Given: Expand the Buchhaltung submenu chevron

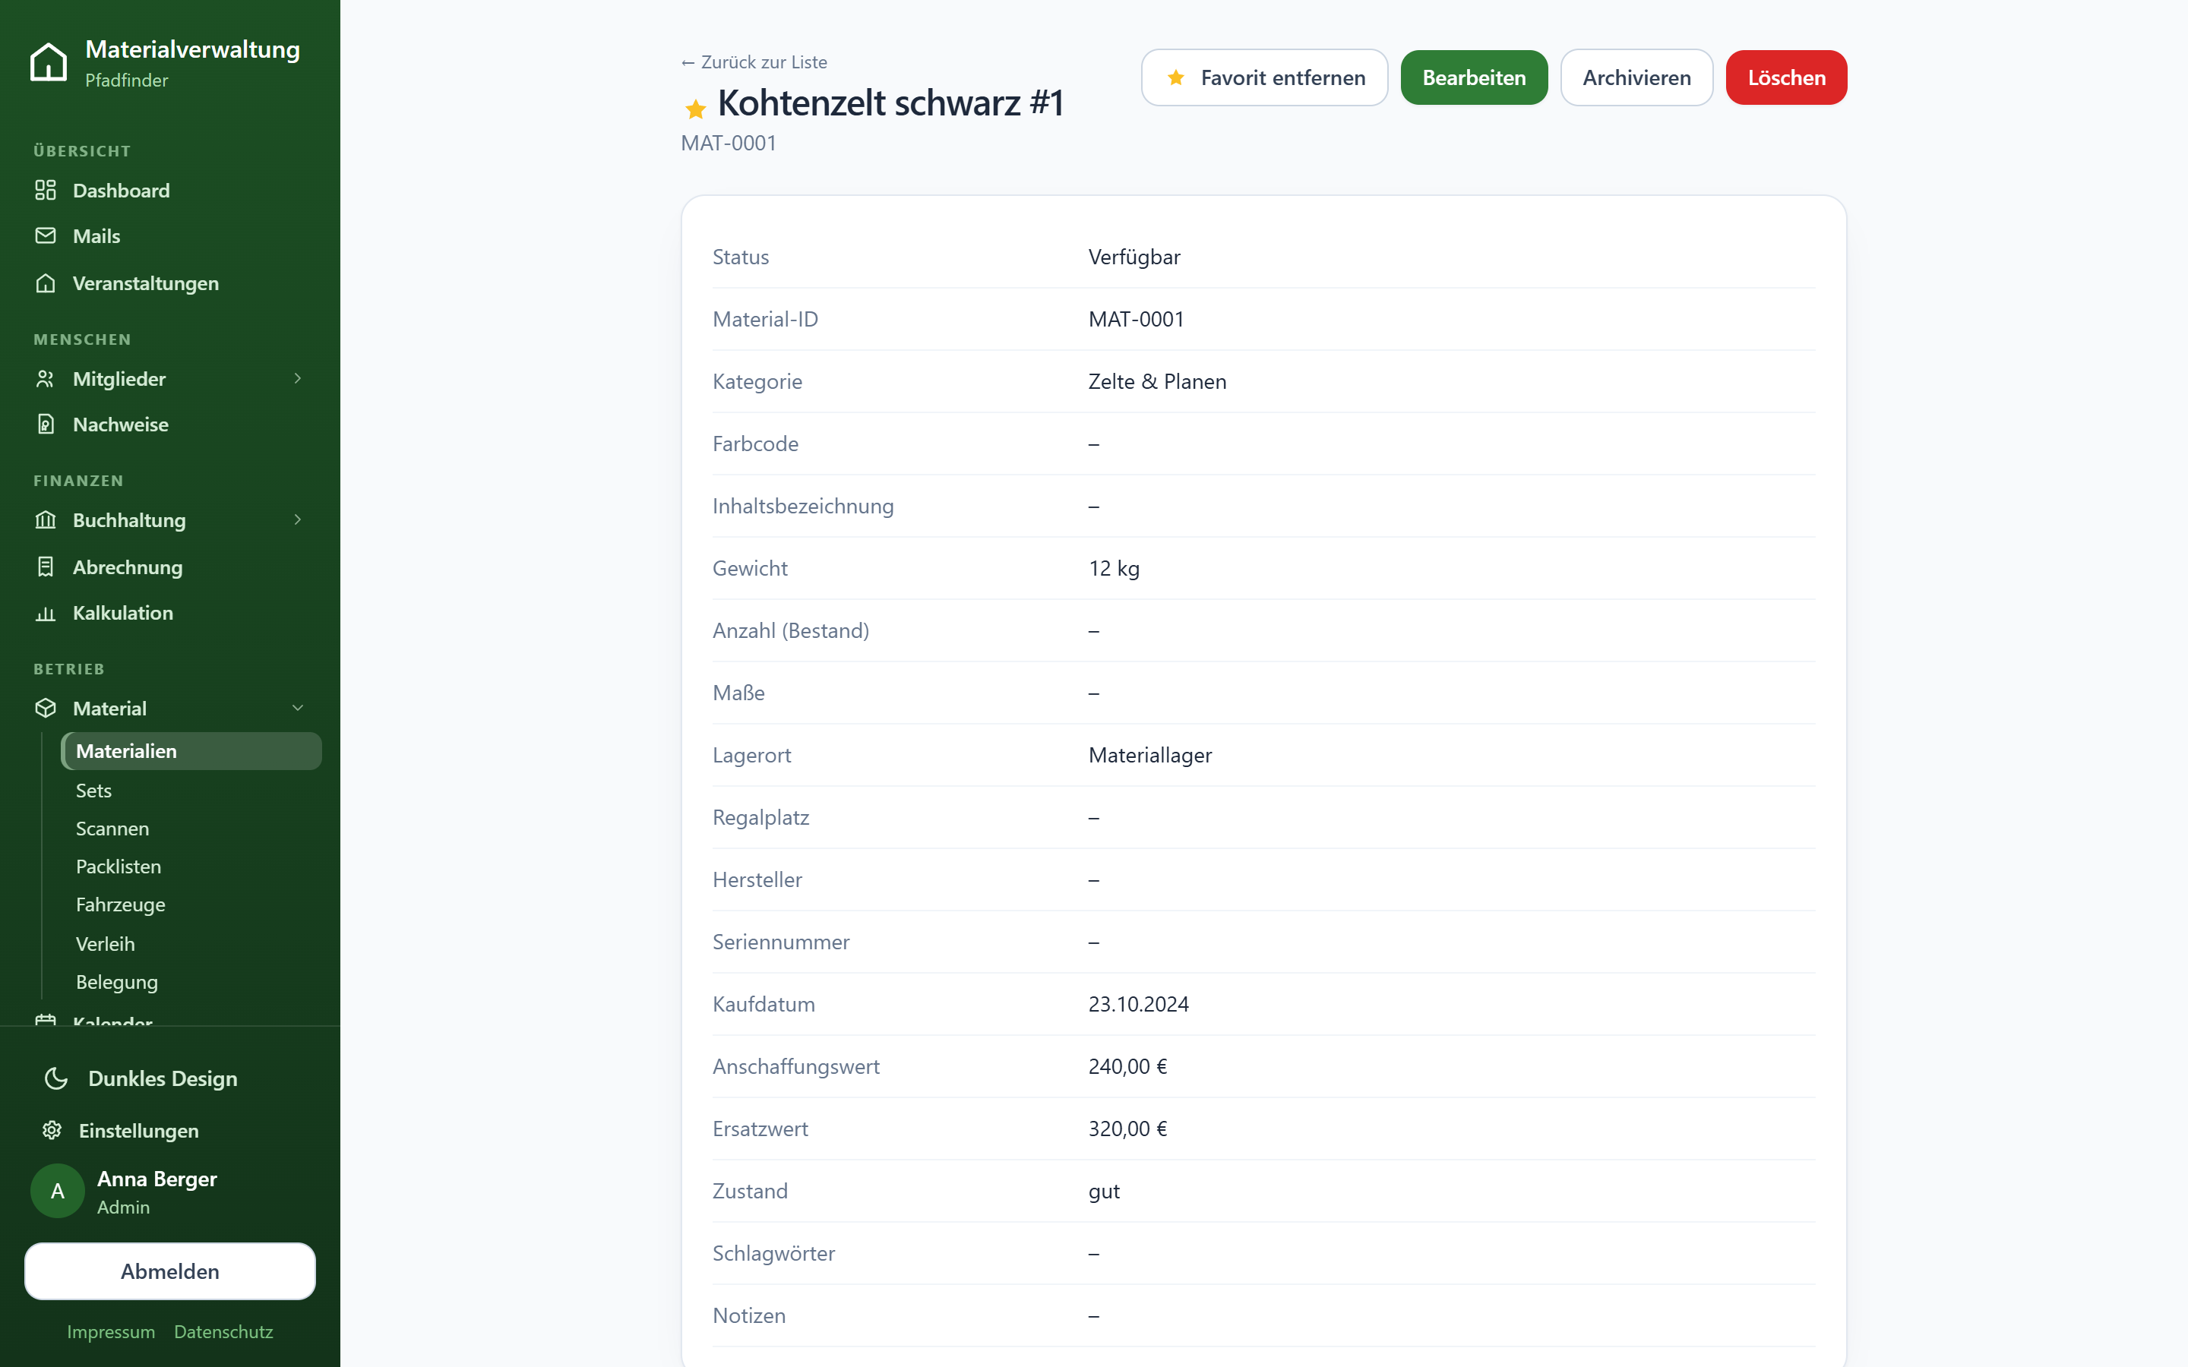Looking at the screenshot, I should click(x=298, y=520).
